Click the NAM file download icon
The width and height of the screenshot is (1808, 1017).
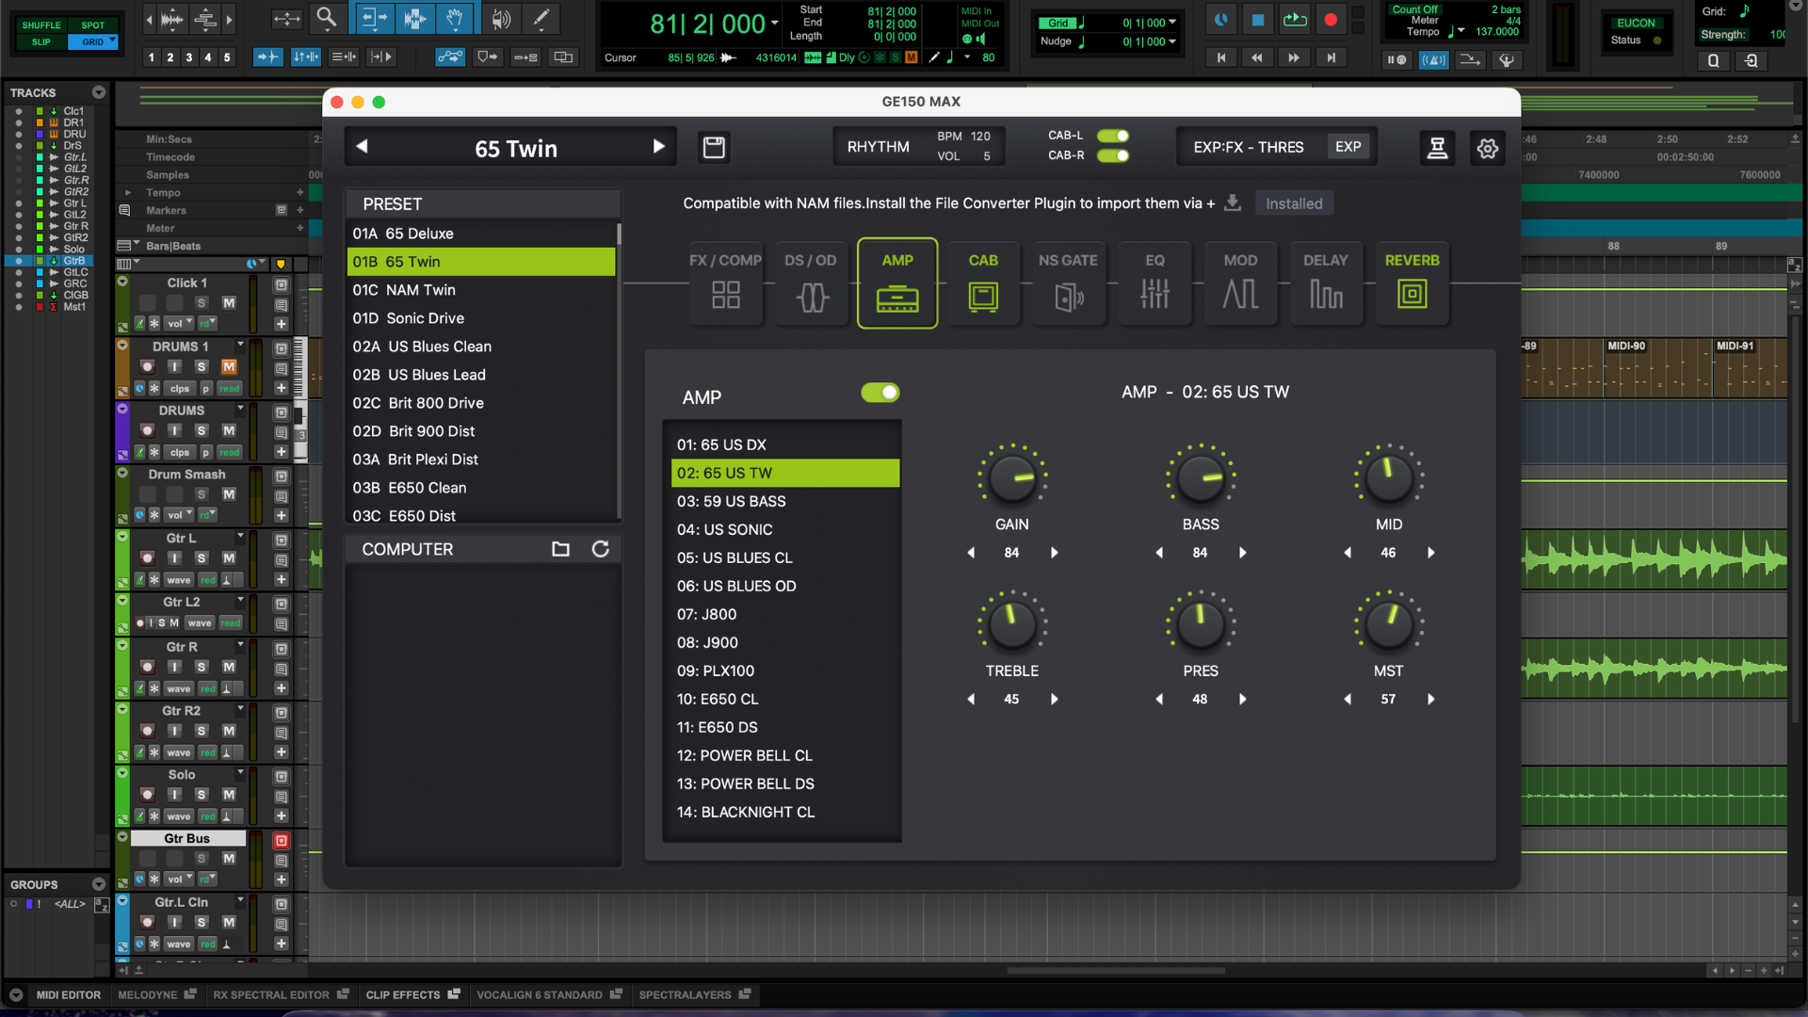(x=1232, y=203)
